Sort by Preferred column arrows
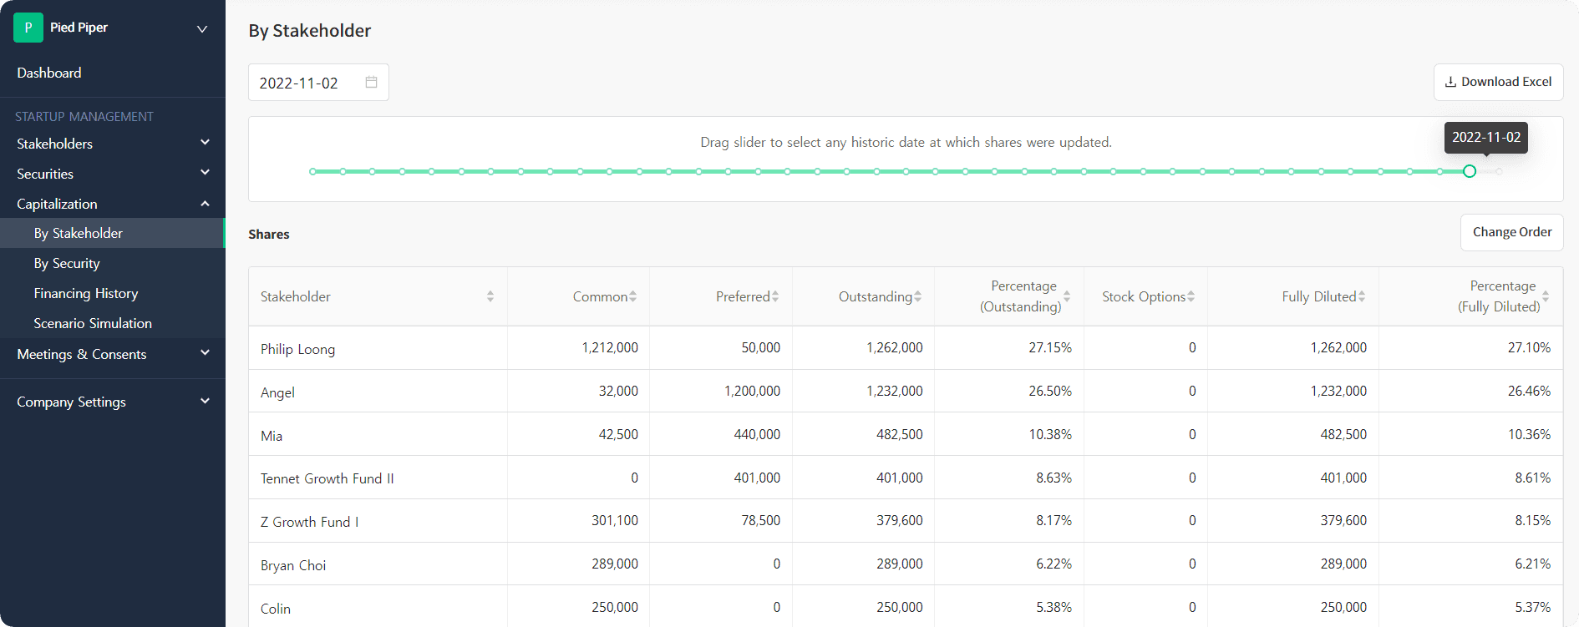 coord(775,296)
